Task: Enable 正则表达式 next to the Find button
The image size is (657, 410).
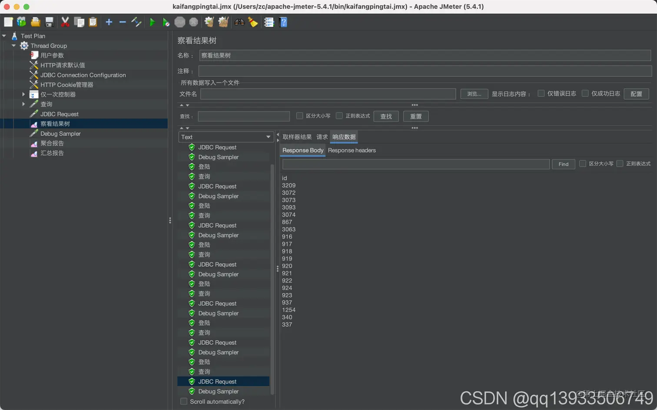Action: coord(620,164)
